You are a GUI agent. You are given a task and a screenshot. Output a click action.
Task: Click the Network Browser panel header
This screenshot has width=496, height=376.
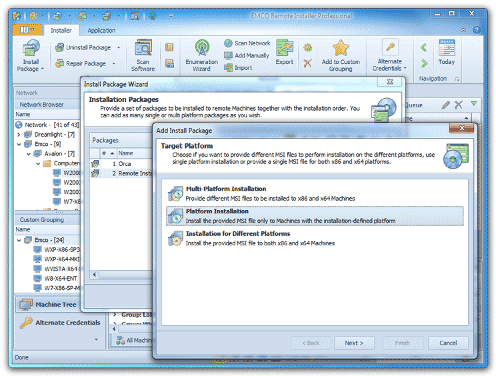tap(47, 105)
